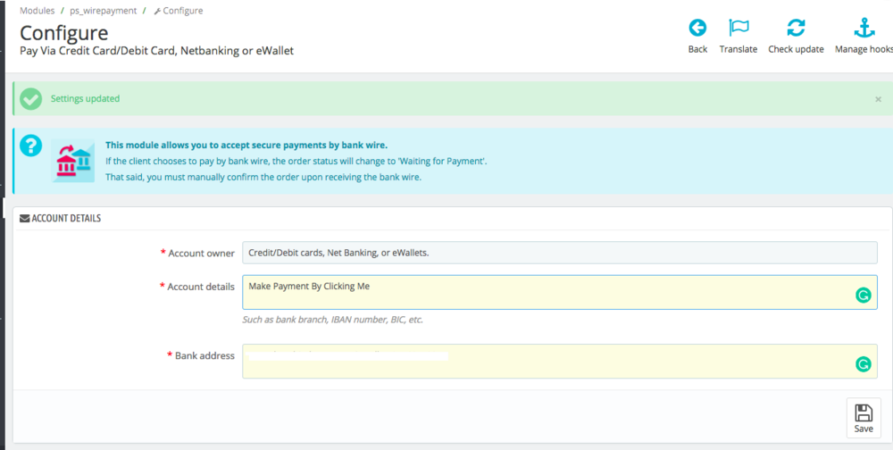Open Modules breadcrumb link
Image resolution: width=893 pixels, height=450 pixels.
38,10
